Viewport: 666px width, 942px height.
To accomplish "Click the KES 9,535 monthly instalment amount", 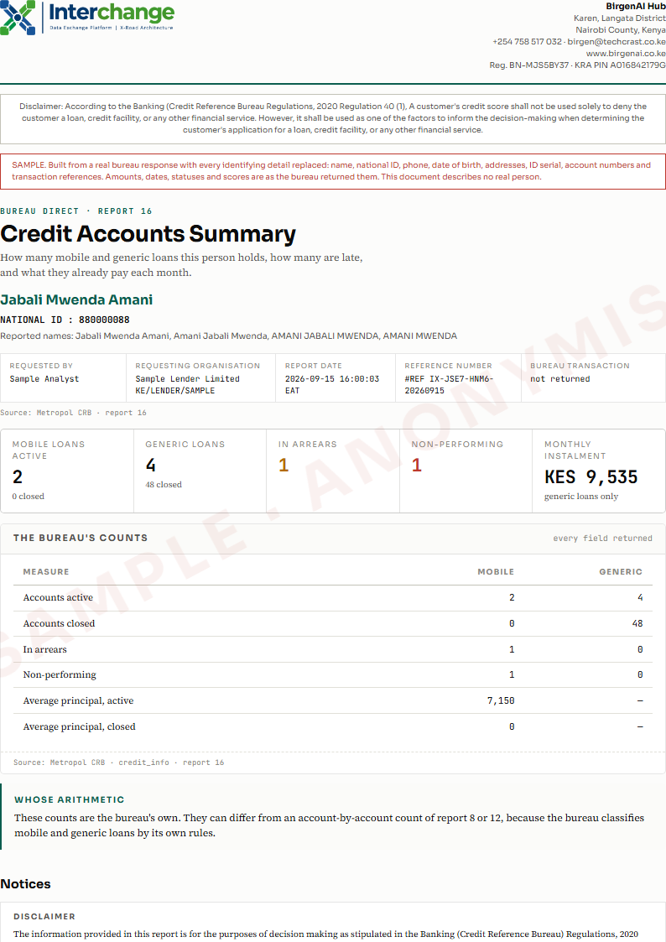I will (591, 477).
